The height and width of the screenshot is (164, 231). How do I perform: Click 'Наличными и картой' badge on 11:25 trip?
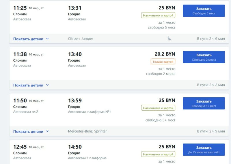(x=158, y=15)
